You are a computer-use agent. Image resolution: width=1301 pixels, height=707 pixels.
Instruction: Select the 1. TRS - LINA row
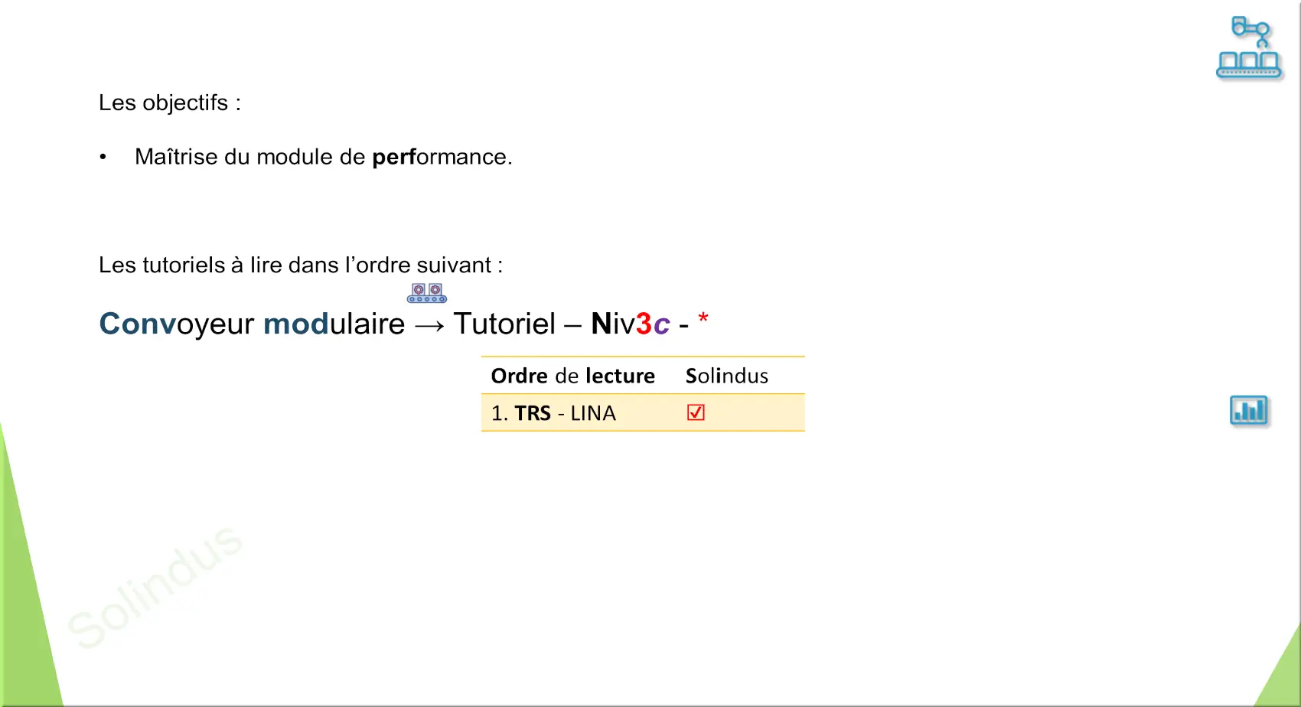tap(643, 413)
